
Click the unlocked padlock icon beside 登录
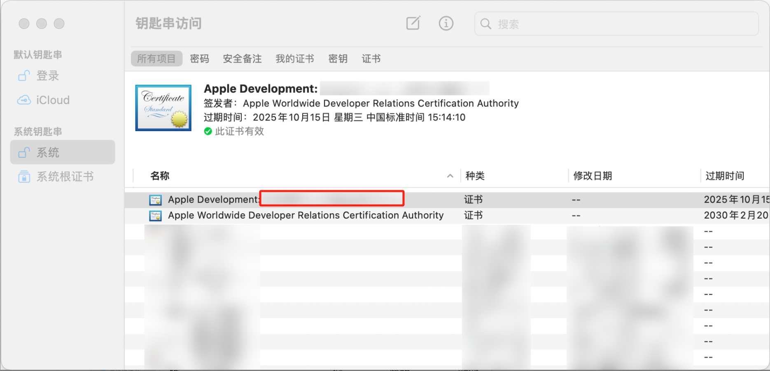pyautogui.click(x=24, y=76)
